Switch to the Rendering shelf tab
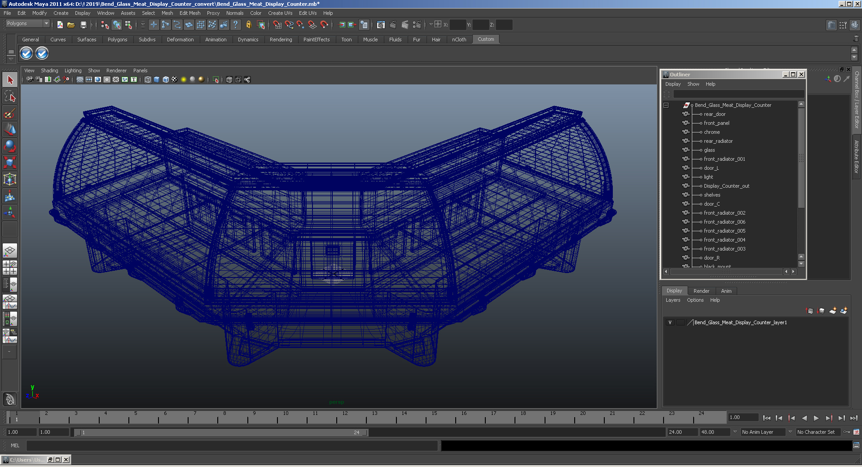The height and width of the screenshot is (467, 862). (281, 40)
